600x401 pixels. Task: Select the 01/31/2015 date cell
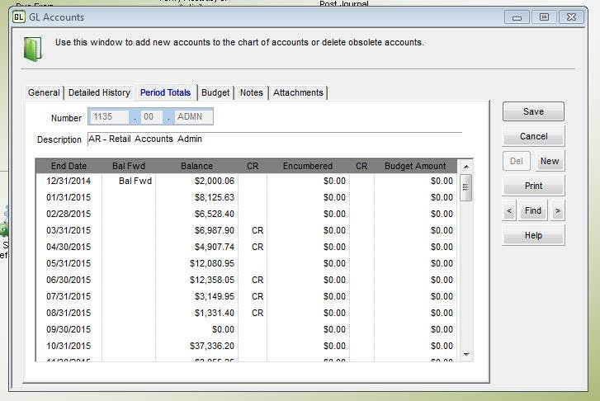coord(69,197)
